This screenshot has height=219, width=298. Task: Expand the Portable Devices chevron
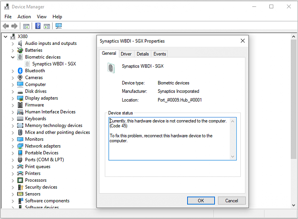pyautogui.click(x=13, y=153)
